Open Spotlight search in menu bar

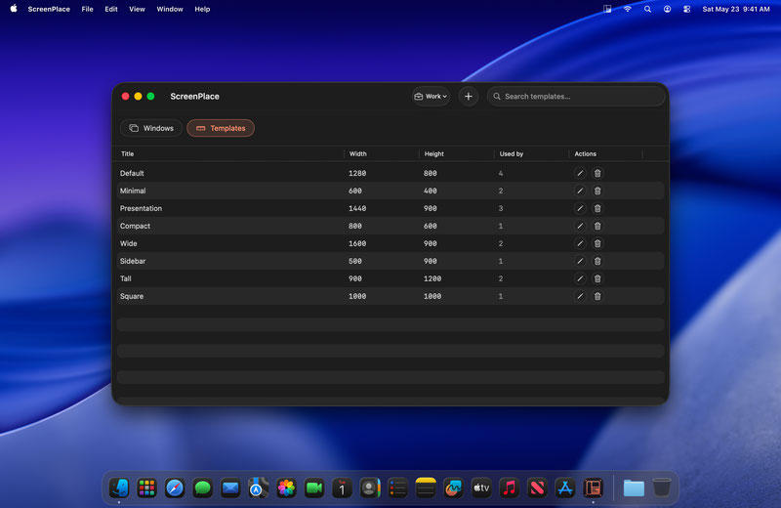point(647,9)
